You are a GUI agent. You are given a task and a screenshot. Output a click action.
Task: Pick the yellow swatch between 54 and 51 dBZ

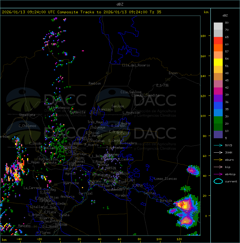point(218,62)
